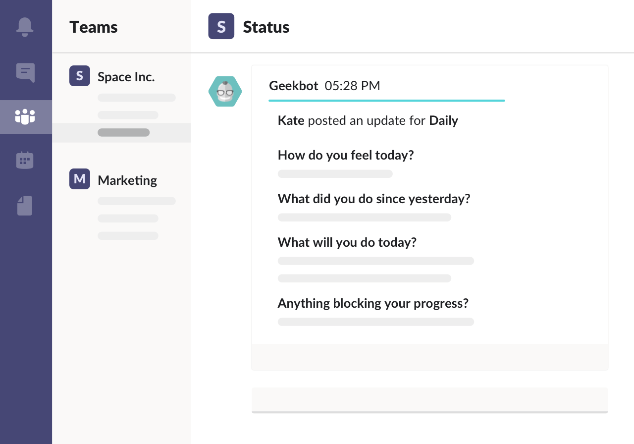Click the Status channel 'S' header icon
The height and width of the screenshot is (444, 634).
pos(221,27)
